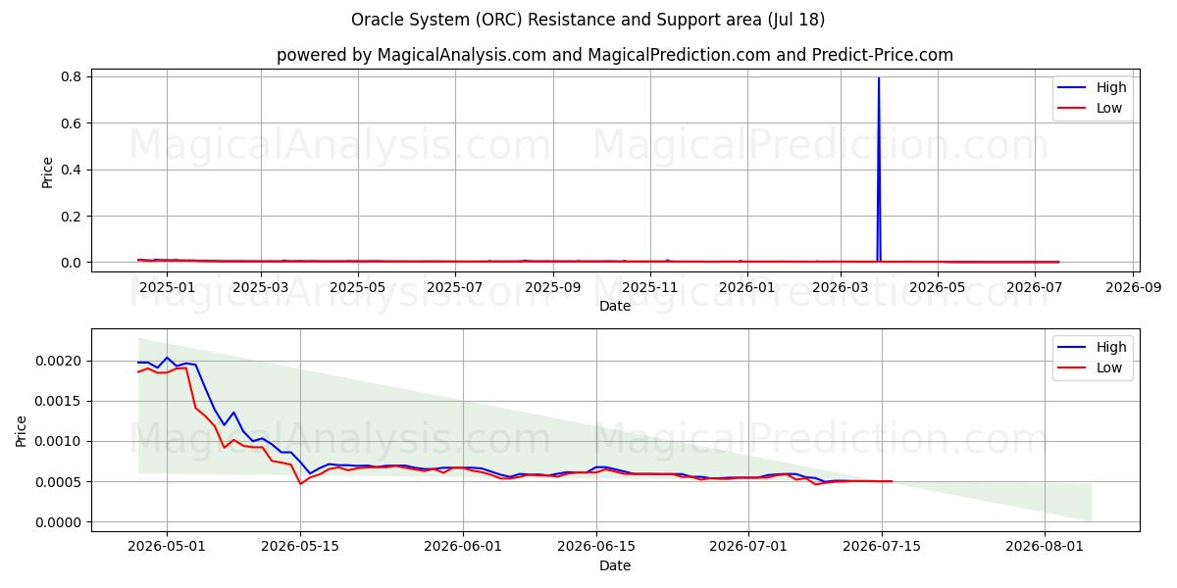Click 'Low' in the top chart legend
The height and width of the screenshot is (588, 1177).
1109,108
